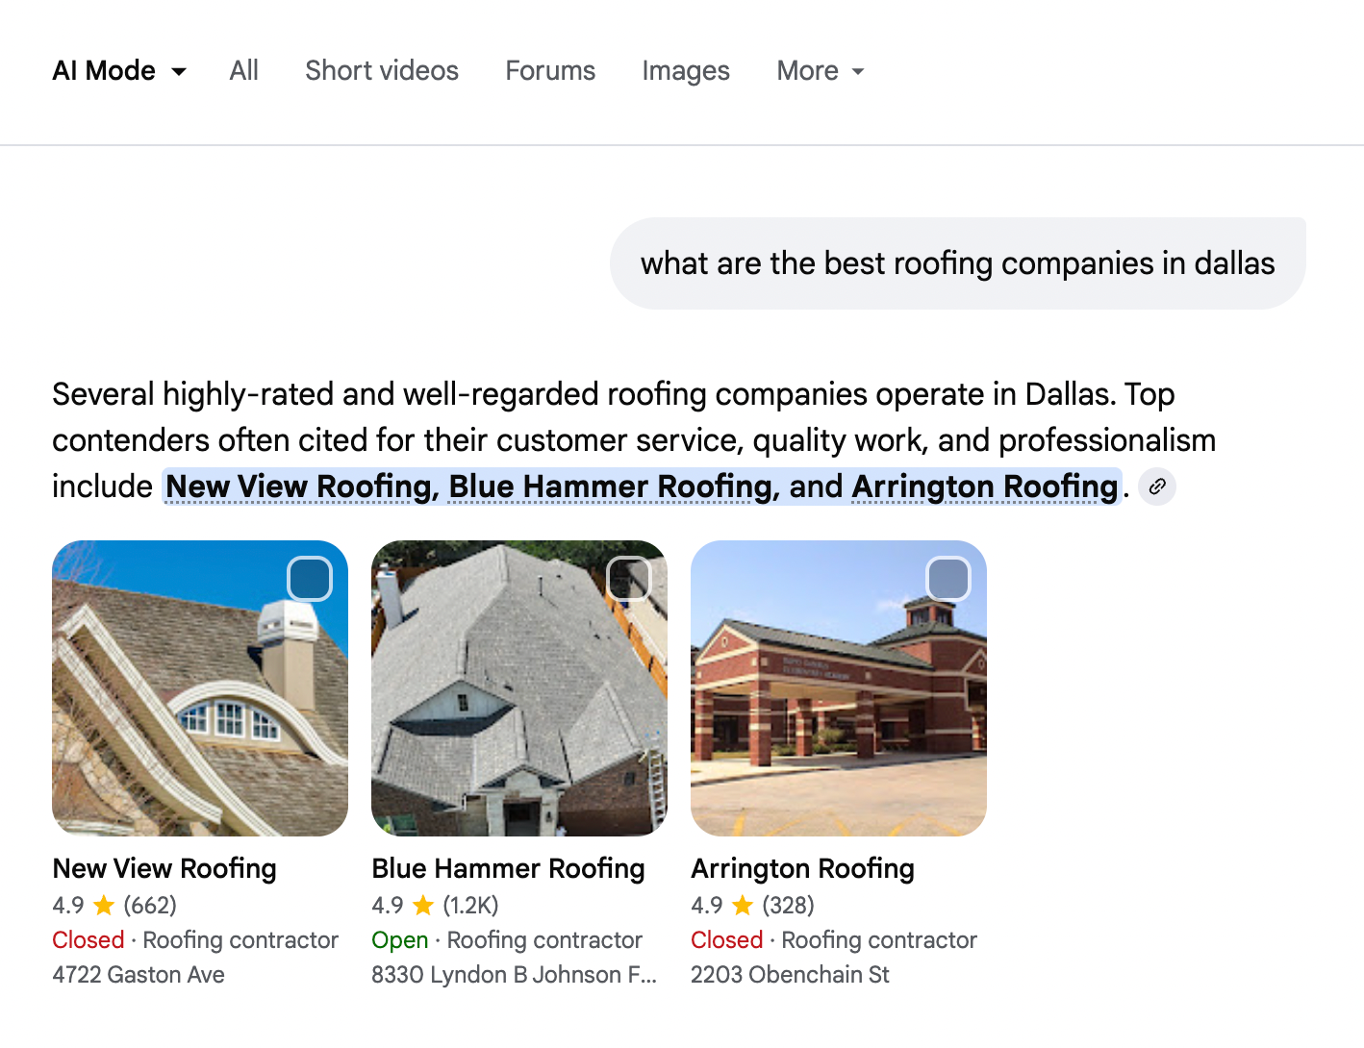Click the star icon on Arrington Roofing's rating
Image resolution: width=1364 pixels, height=1048 pixels.
pyautogui.click(x=743, y=905)
